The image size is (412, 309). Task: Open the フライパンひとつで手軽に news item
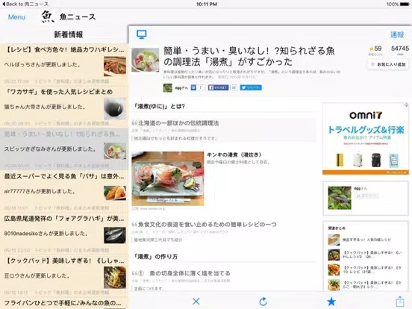pyautogui.click(x=64, y=303)
